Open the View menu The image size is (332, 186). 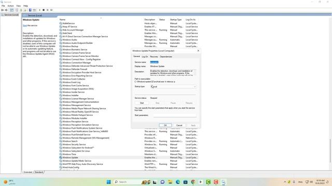click(19, 6)
